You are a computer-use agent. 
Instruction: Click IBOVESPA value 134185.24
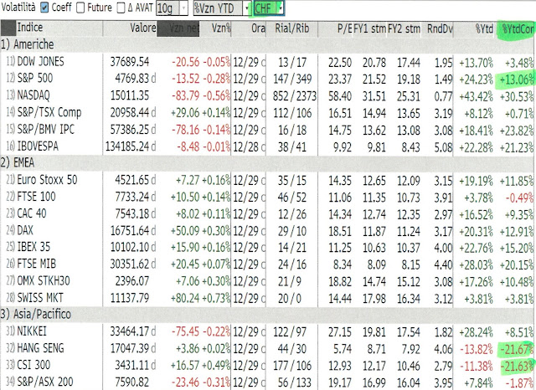[x=127, y=146]
